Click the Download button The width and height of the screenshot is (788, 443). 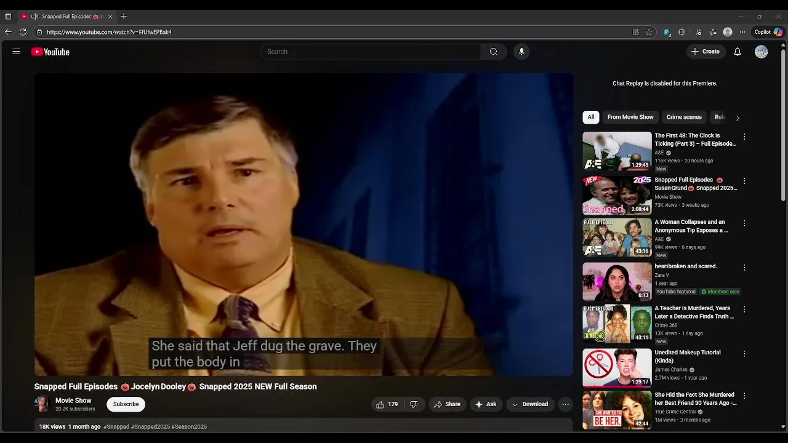pyautogui.click(x=529, y=404)
